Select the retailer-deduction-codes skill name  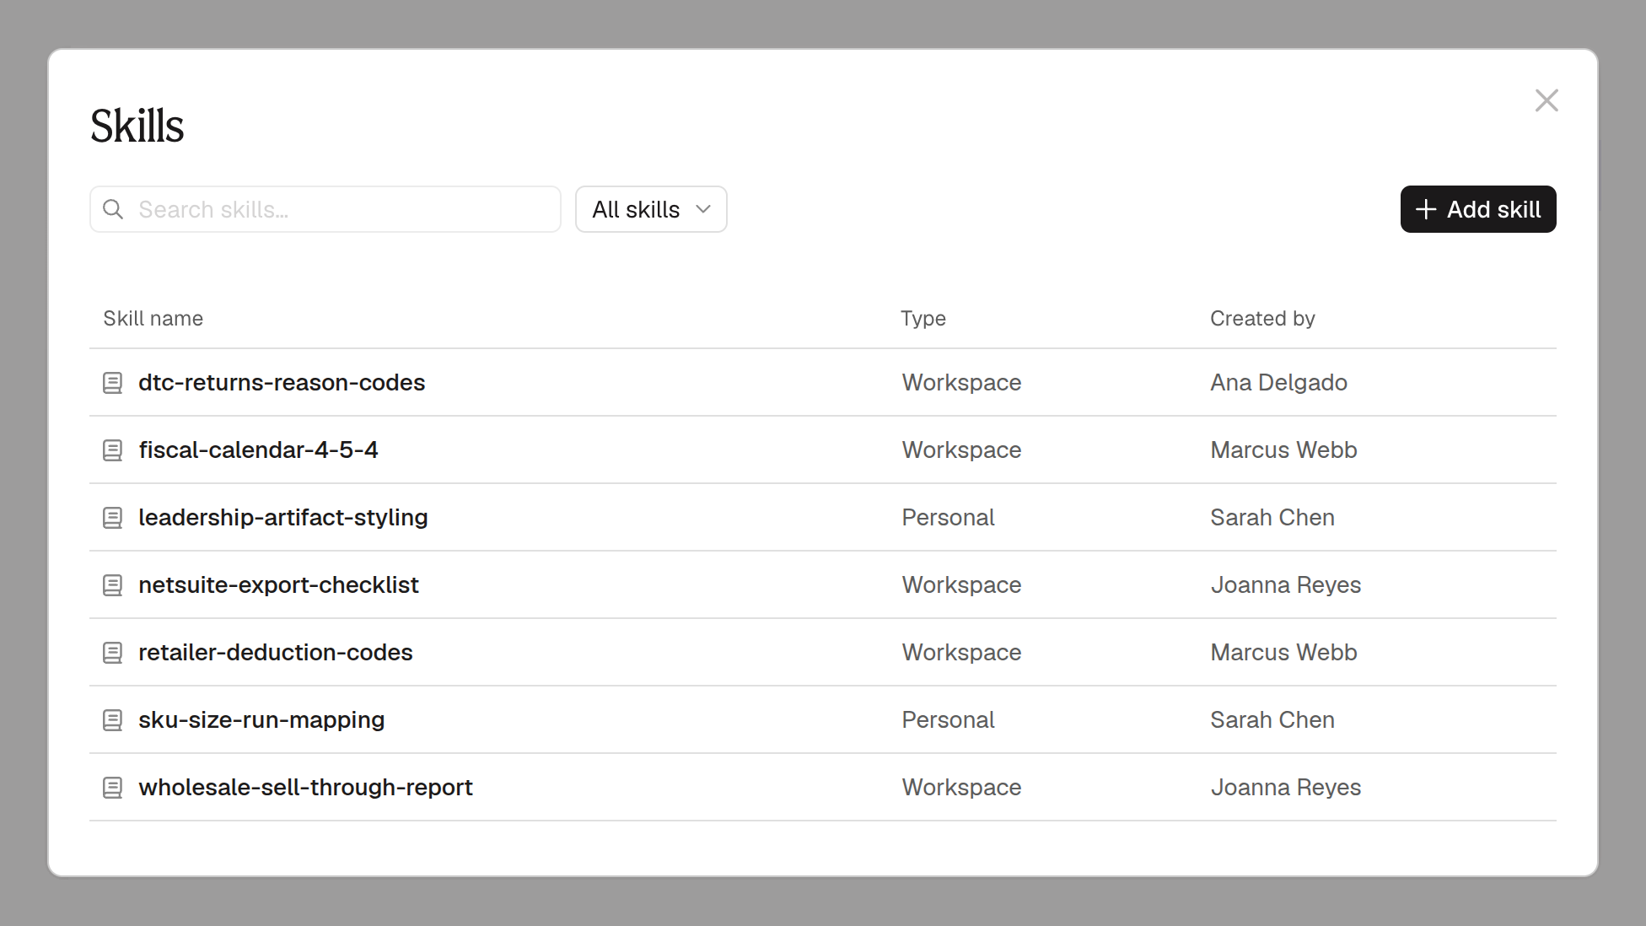276,652
